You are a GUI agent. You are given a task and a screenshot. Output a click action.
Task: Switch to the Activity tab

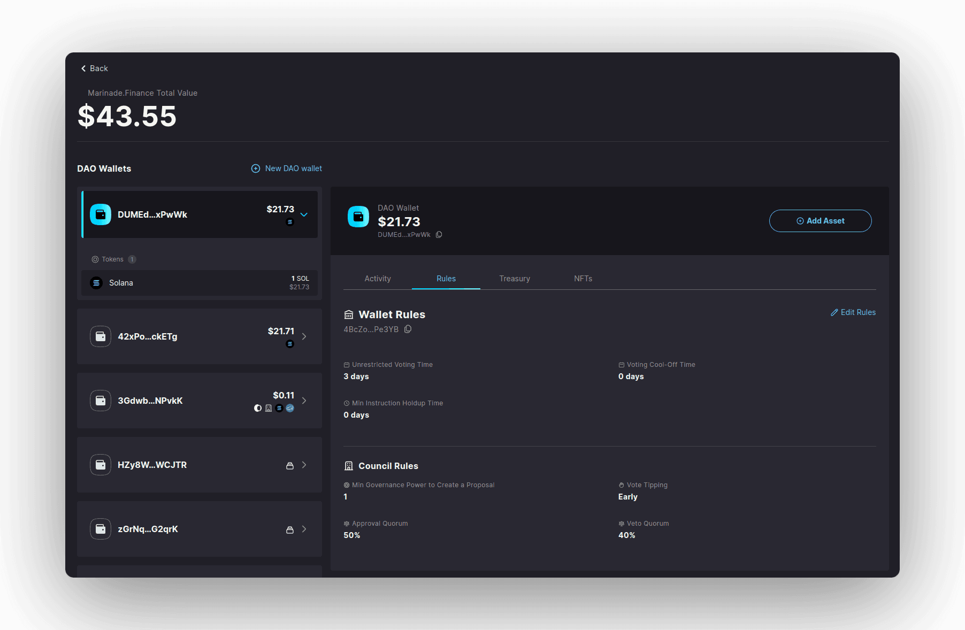tap(378, 279)
